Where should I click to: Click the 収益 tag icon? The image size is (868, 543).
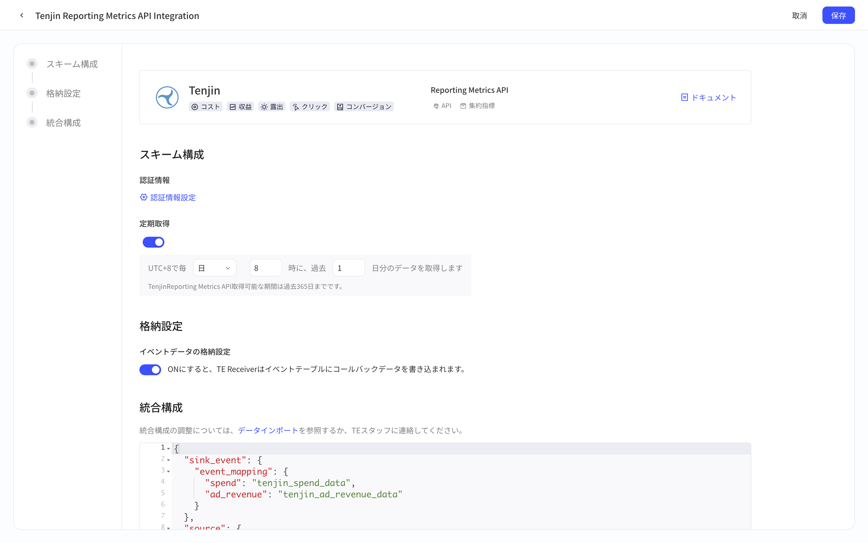[233, 107]
